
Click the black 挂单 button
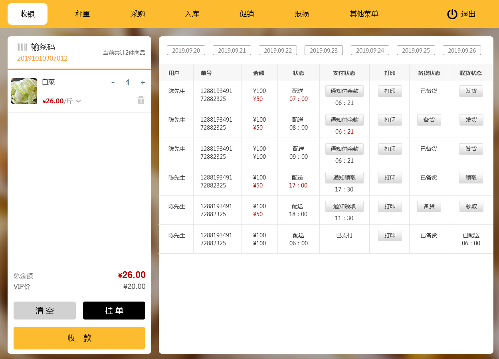click(x=114, y=311)
